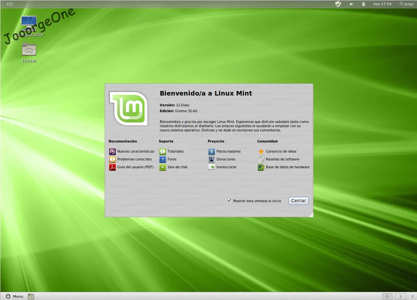Open the volume speaker tray icon
Image resolution: width=417 pixels, height=300 pixels.
(x=351, y=4)
